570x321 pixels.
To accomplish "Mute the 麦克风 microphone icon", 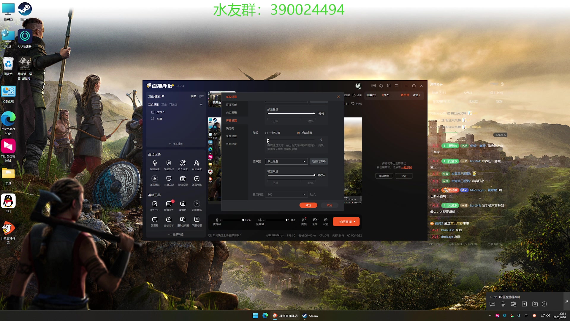I will coord(217,220).
